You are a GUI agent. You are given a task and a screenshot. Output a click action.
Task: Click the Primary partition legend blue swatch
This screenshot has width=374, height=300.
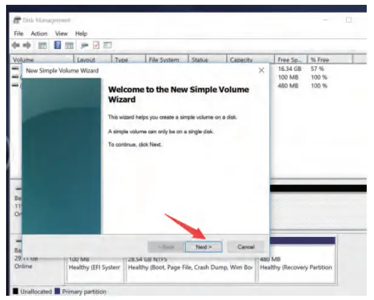[x=57, y=291]
